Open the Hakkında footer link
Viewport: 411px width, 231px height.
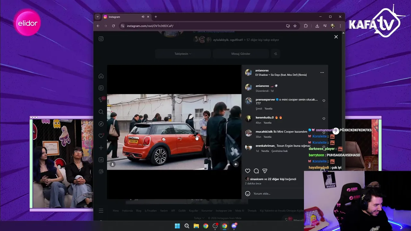127,211
